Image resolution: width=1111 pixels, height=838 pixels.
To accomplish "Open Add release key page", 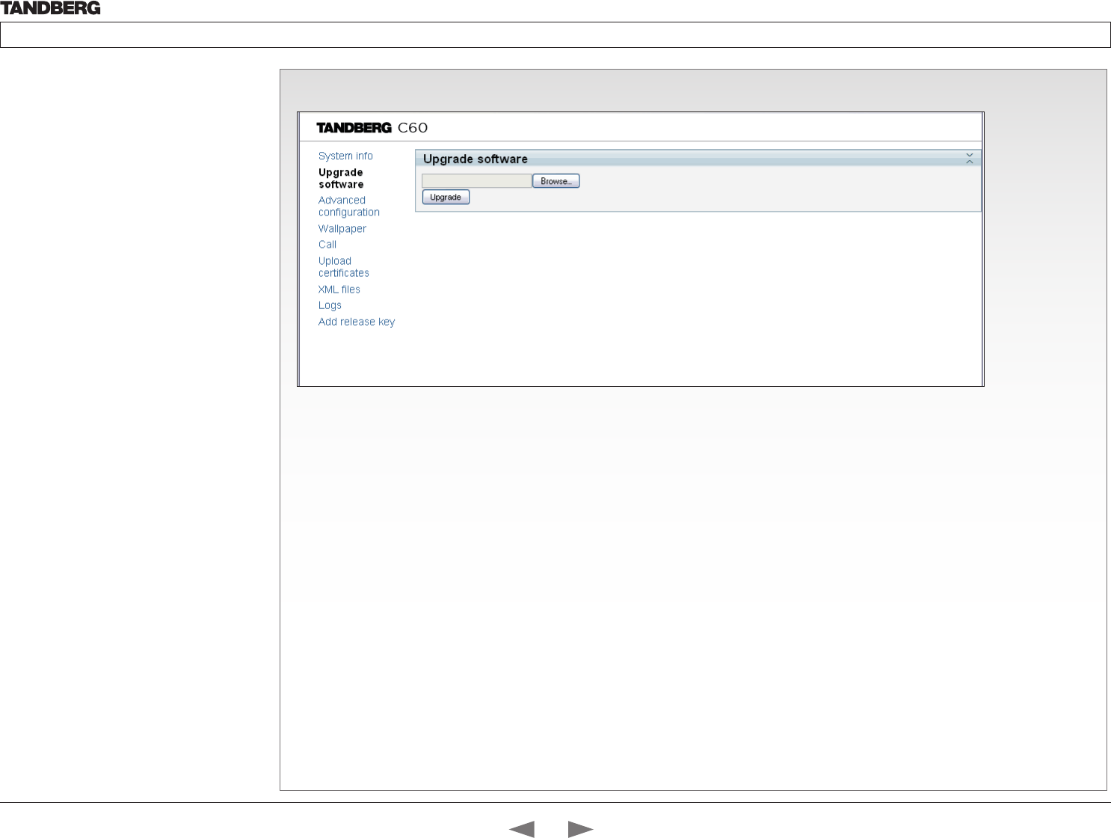I will click(357, 322).
